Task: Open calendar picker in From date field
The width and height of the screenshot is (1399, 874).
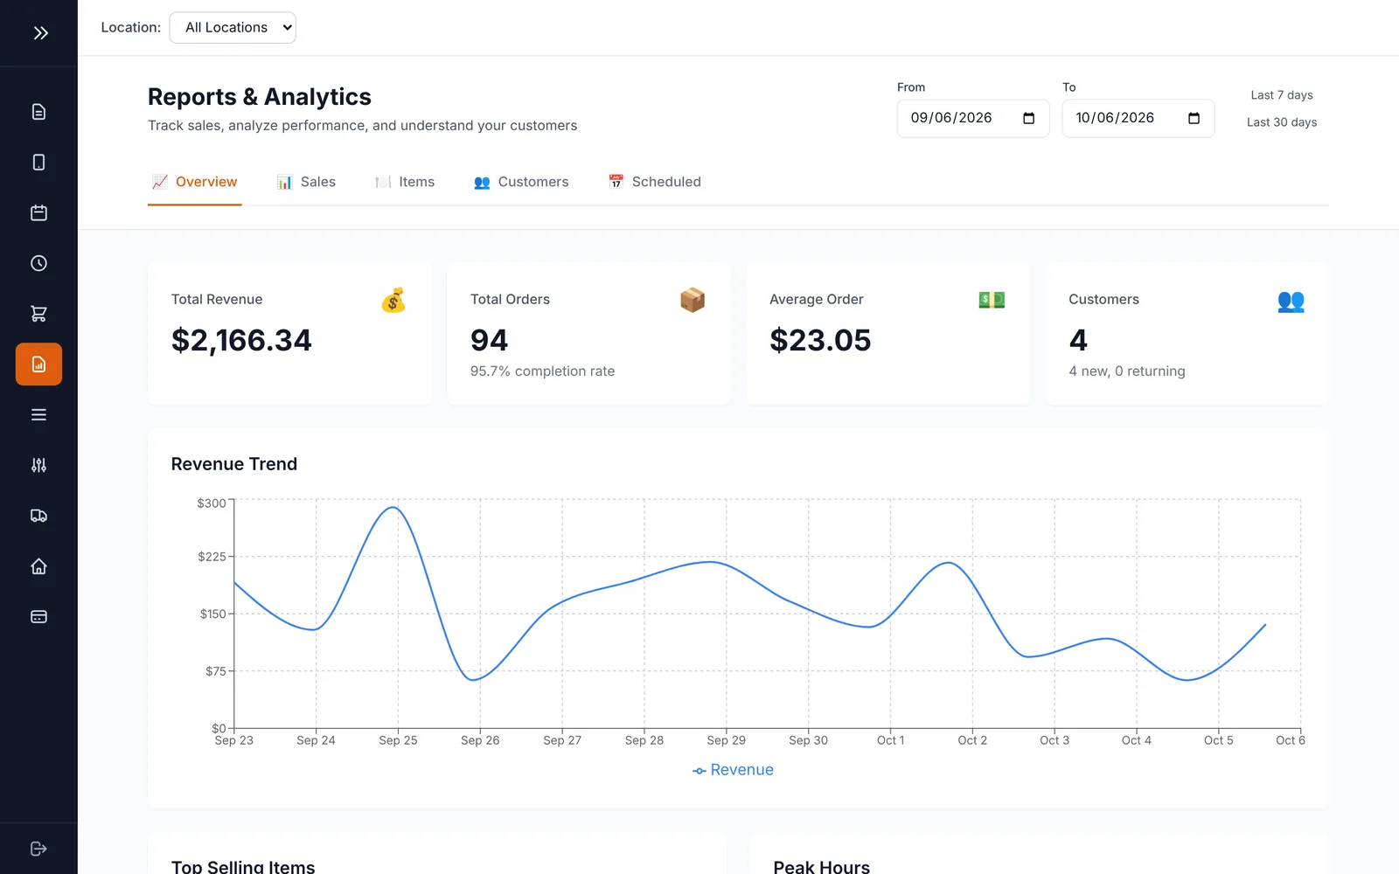Action: [1029, 118]
